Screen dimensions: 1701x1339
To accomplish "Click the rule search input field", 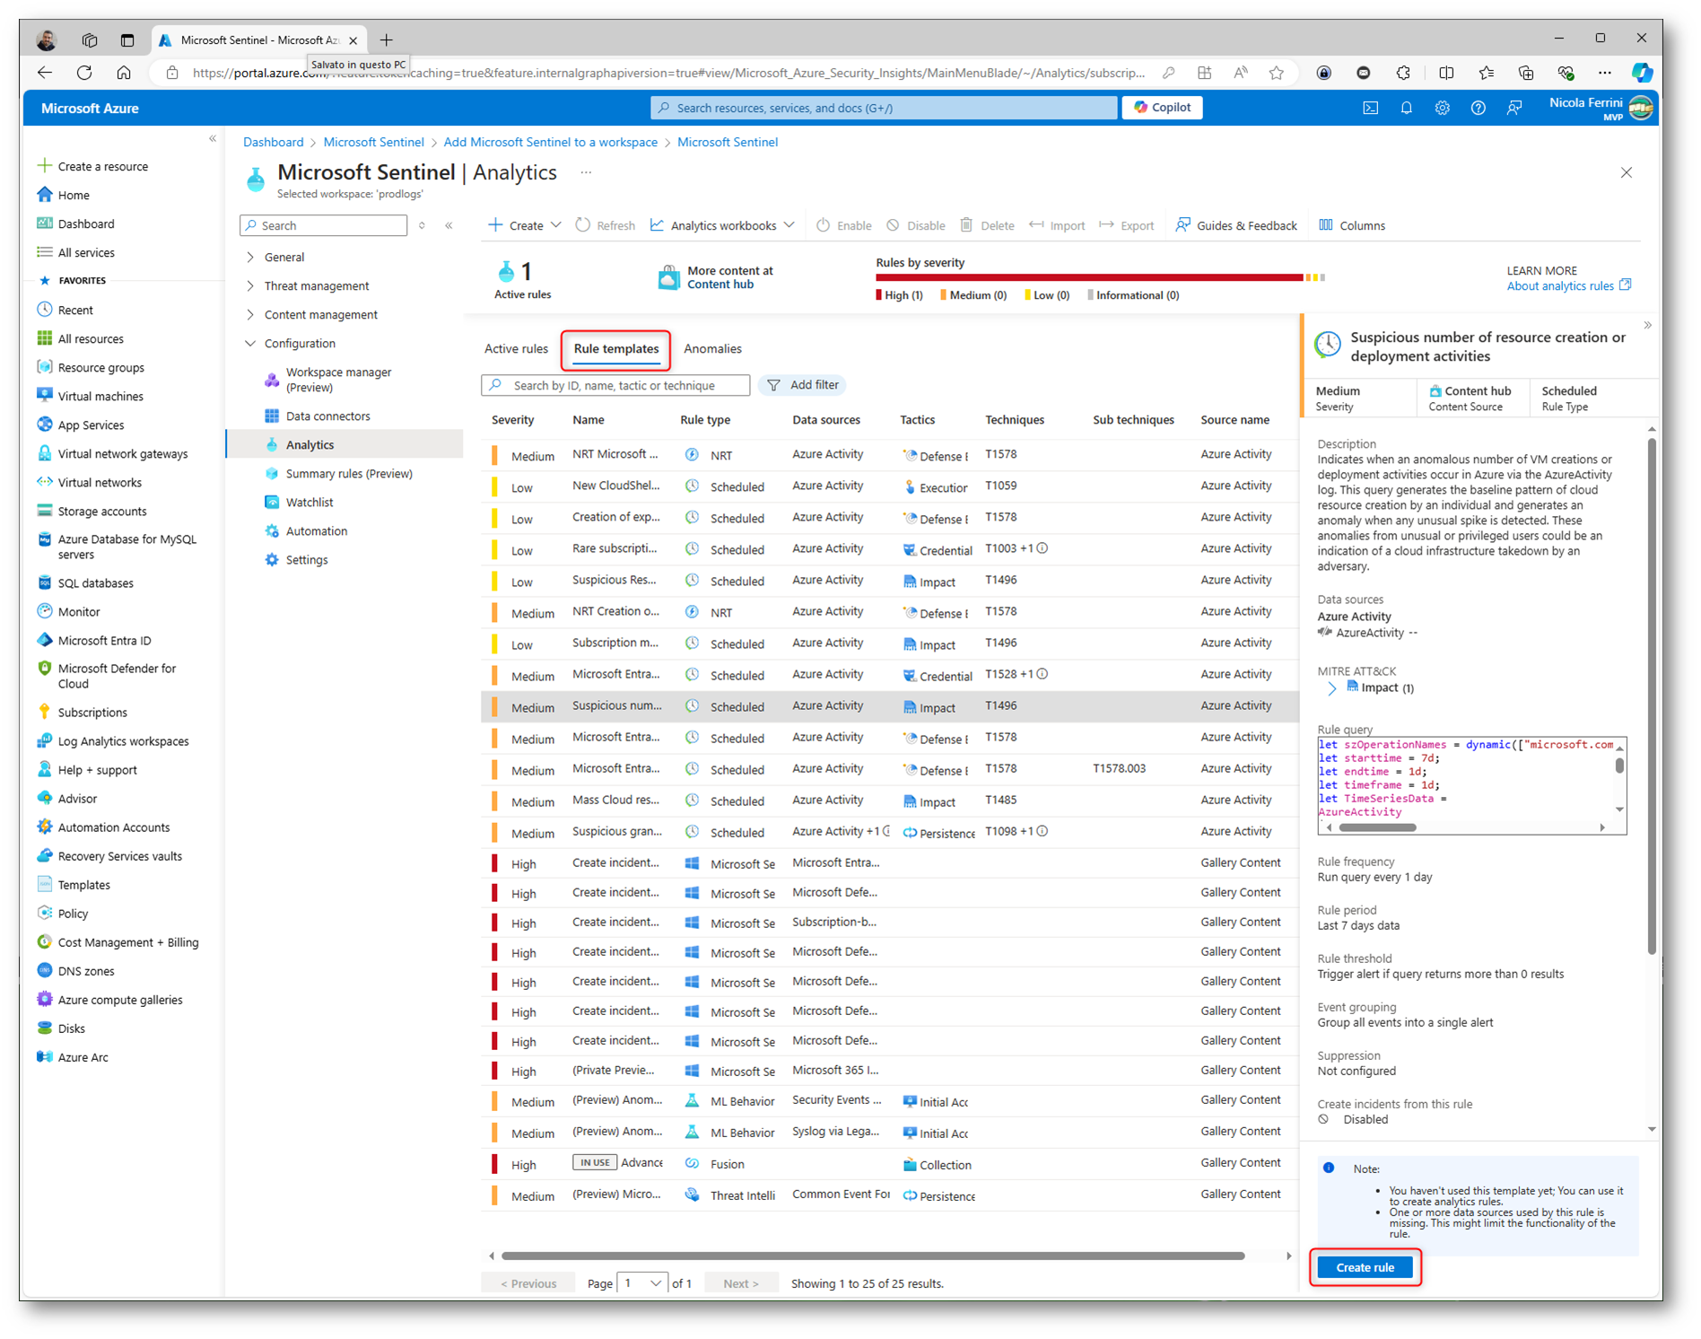I will click(x=615, y=385).
